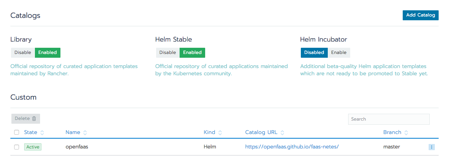Click Helm Incubator Disabled button
The height and width of the screenshot is (167, 449).
click(314, 53)
